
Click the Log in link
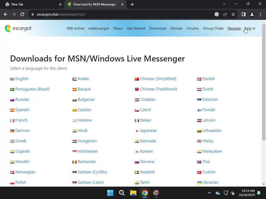coord(250,29)
